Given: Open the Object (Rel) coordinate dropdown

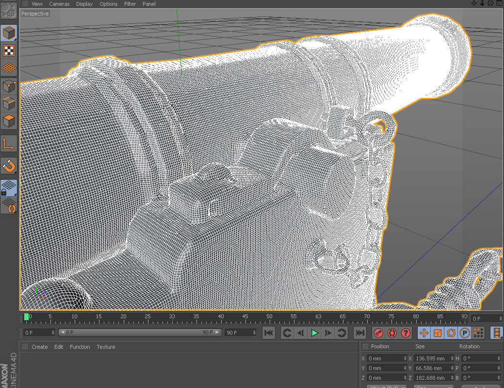Looking at the screenshot, I should 387,387.
